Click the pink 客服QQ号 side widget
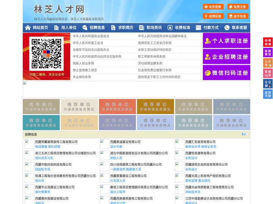Viewport: 273px width, 204px height. pos(268,73)
